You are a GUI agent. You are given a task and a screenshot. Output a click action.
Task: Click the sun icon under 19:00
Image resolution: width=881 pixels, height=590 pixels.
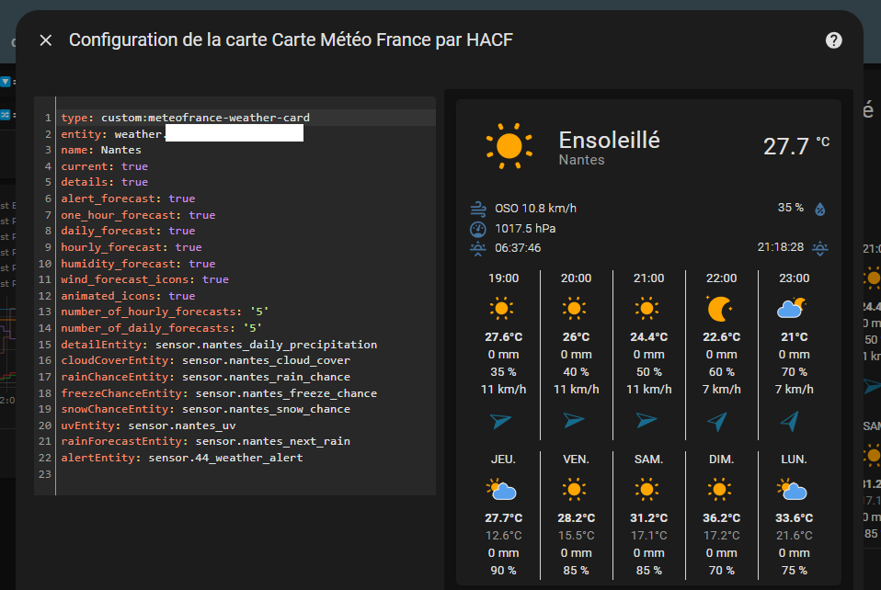click(x=502, y=308)
